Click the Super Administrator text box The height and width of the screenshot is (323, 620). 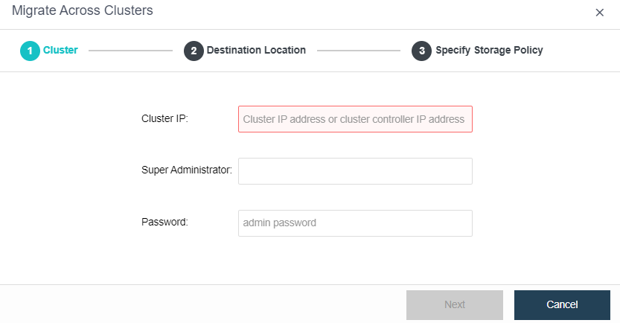[x=355, y=171]
